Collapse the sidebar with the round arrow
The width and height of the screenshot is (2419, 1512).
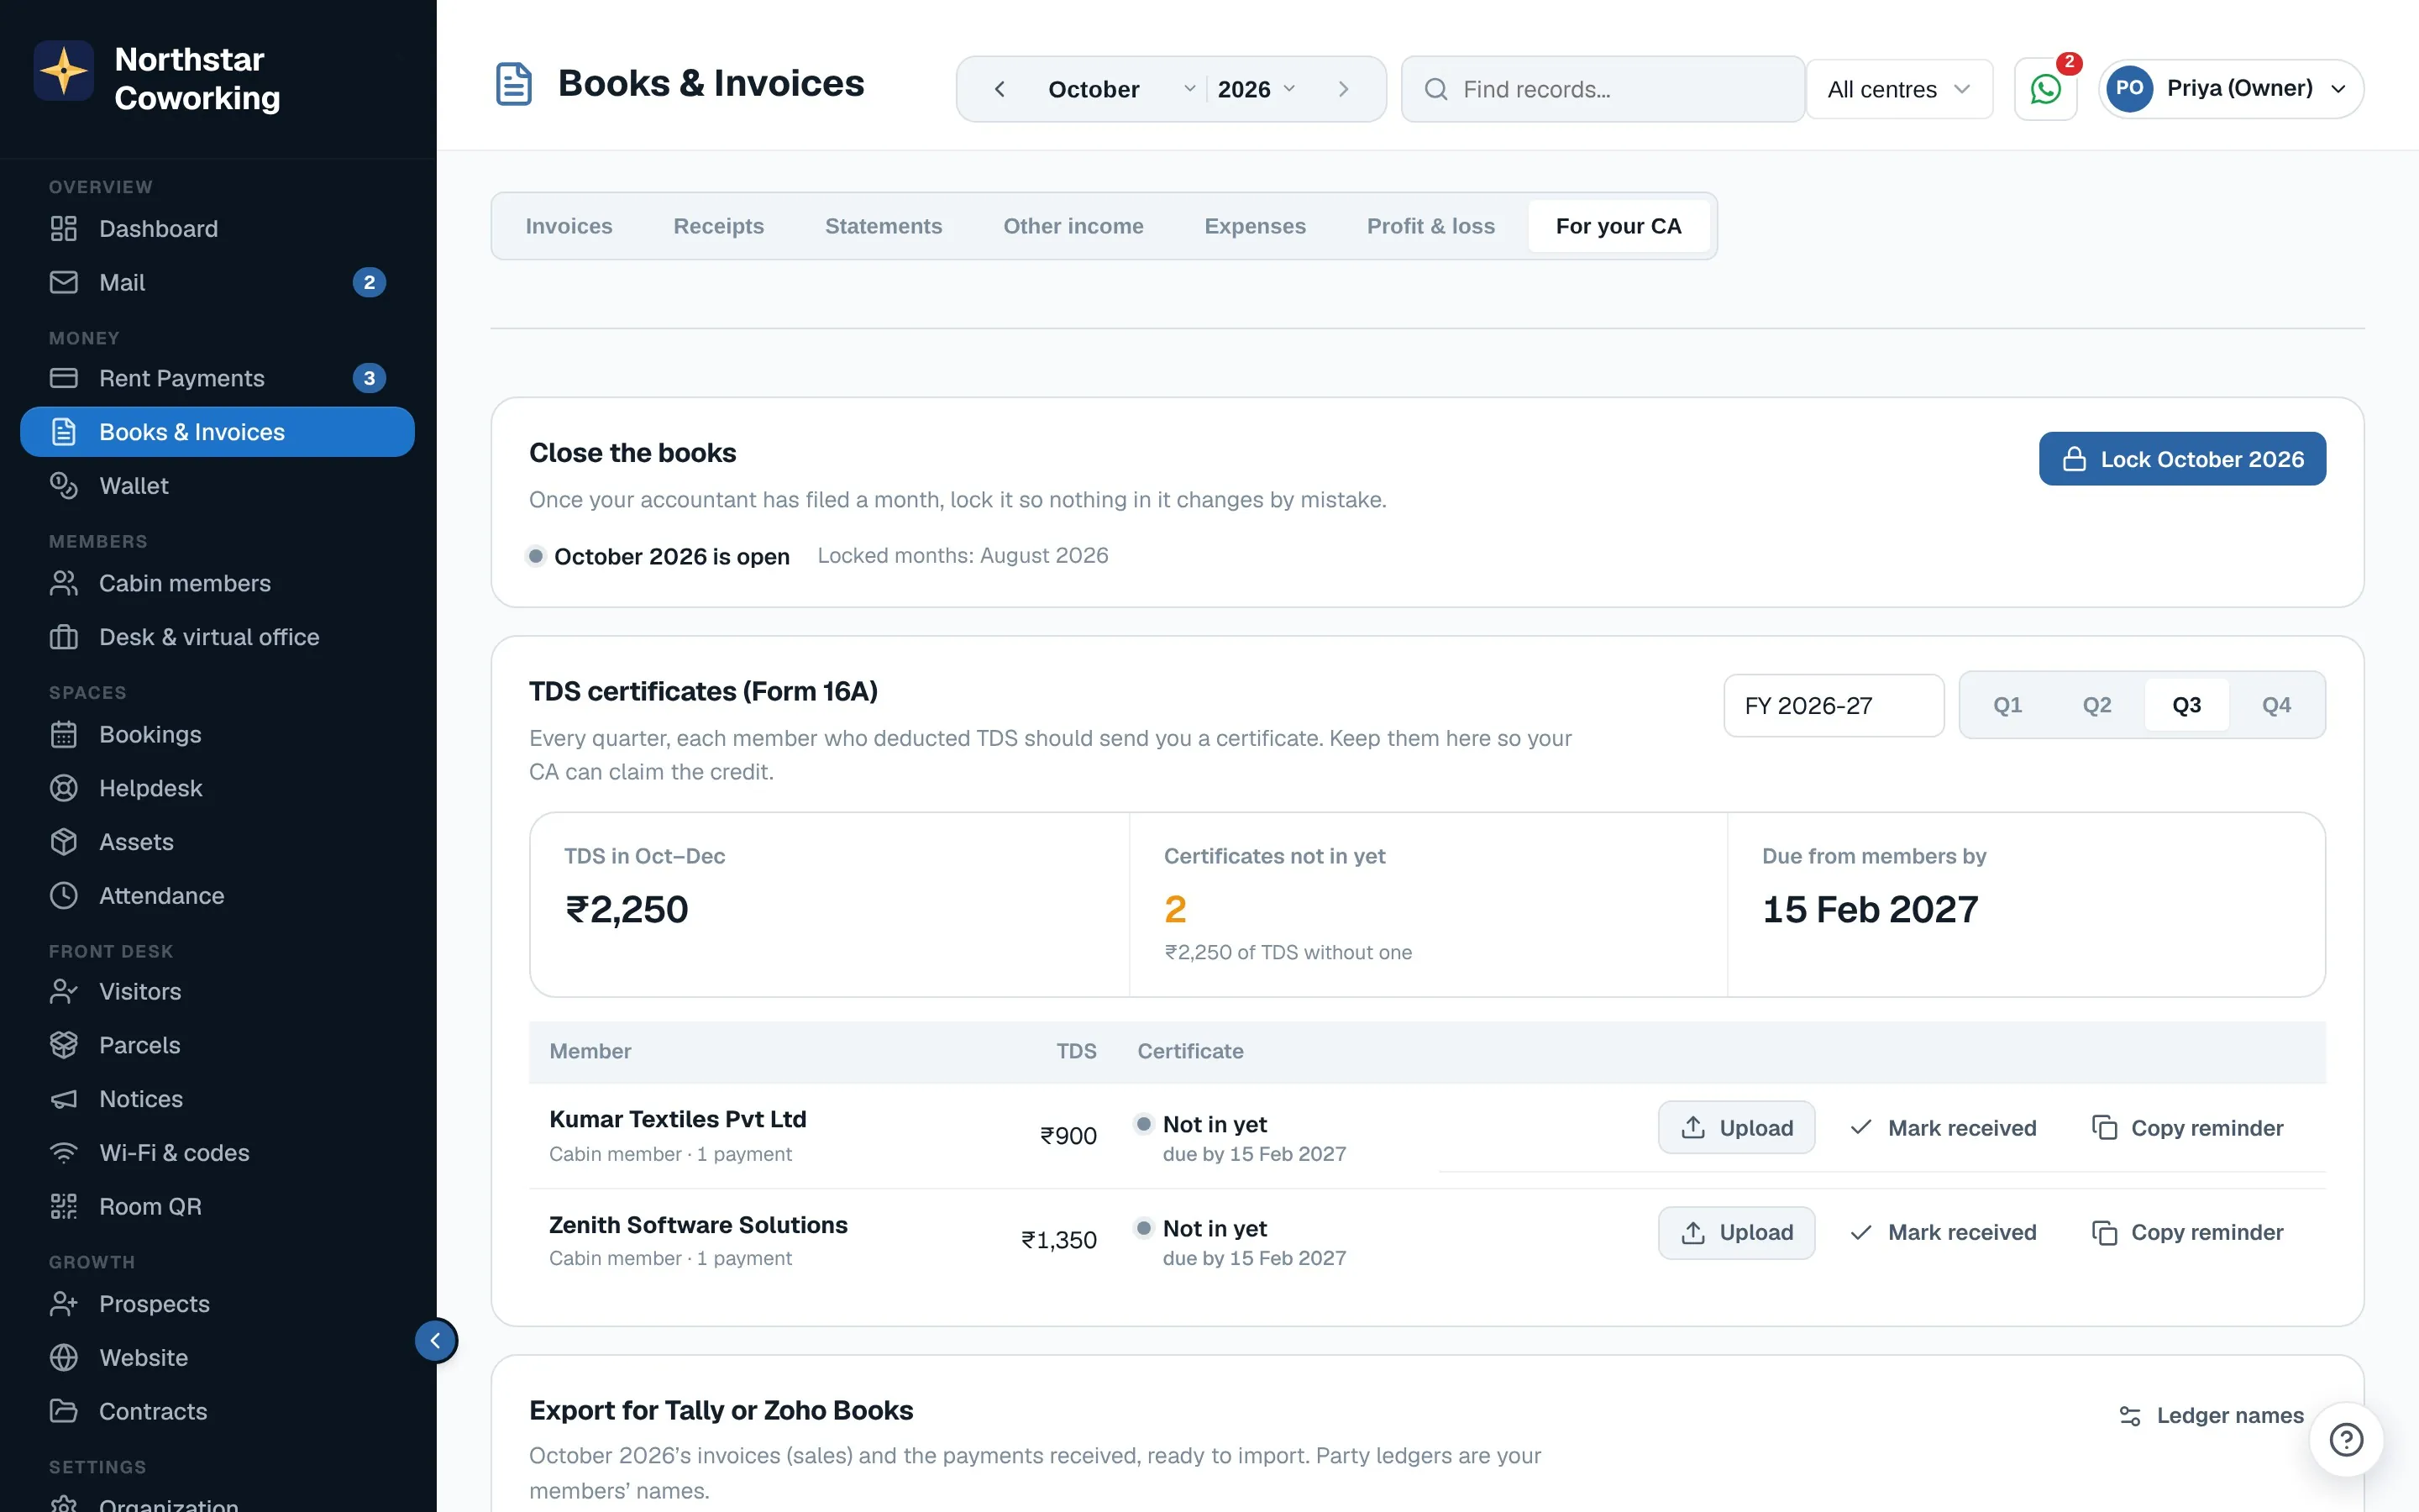[x=436, y=1340]
